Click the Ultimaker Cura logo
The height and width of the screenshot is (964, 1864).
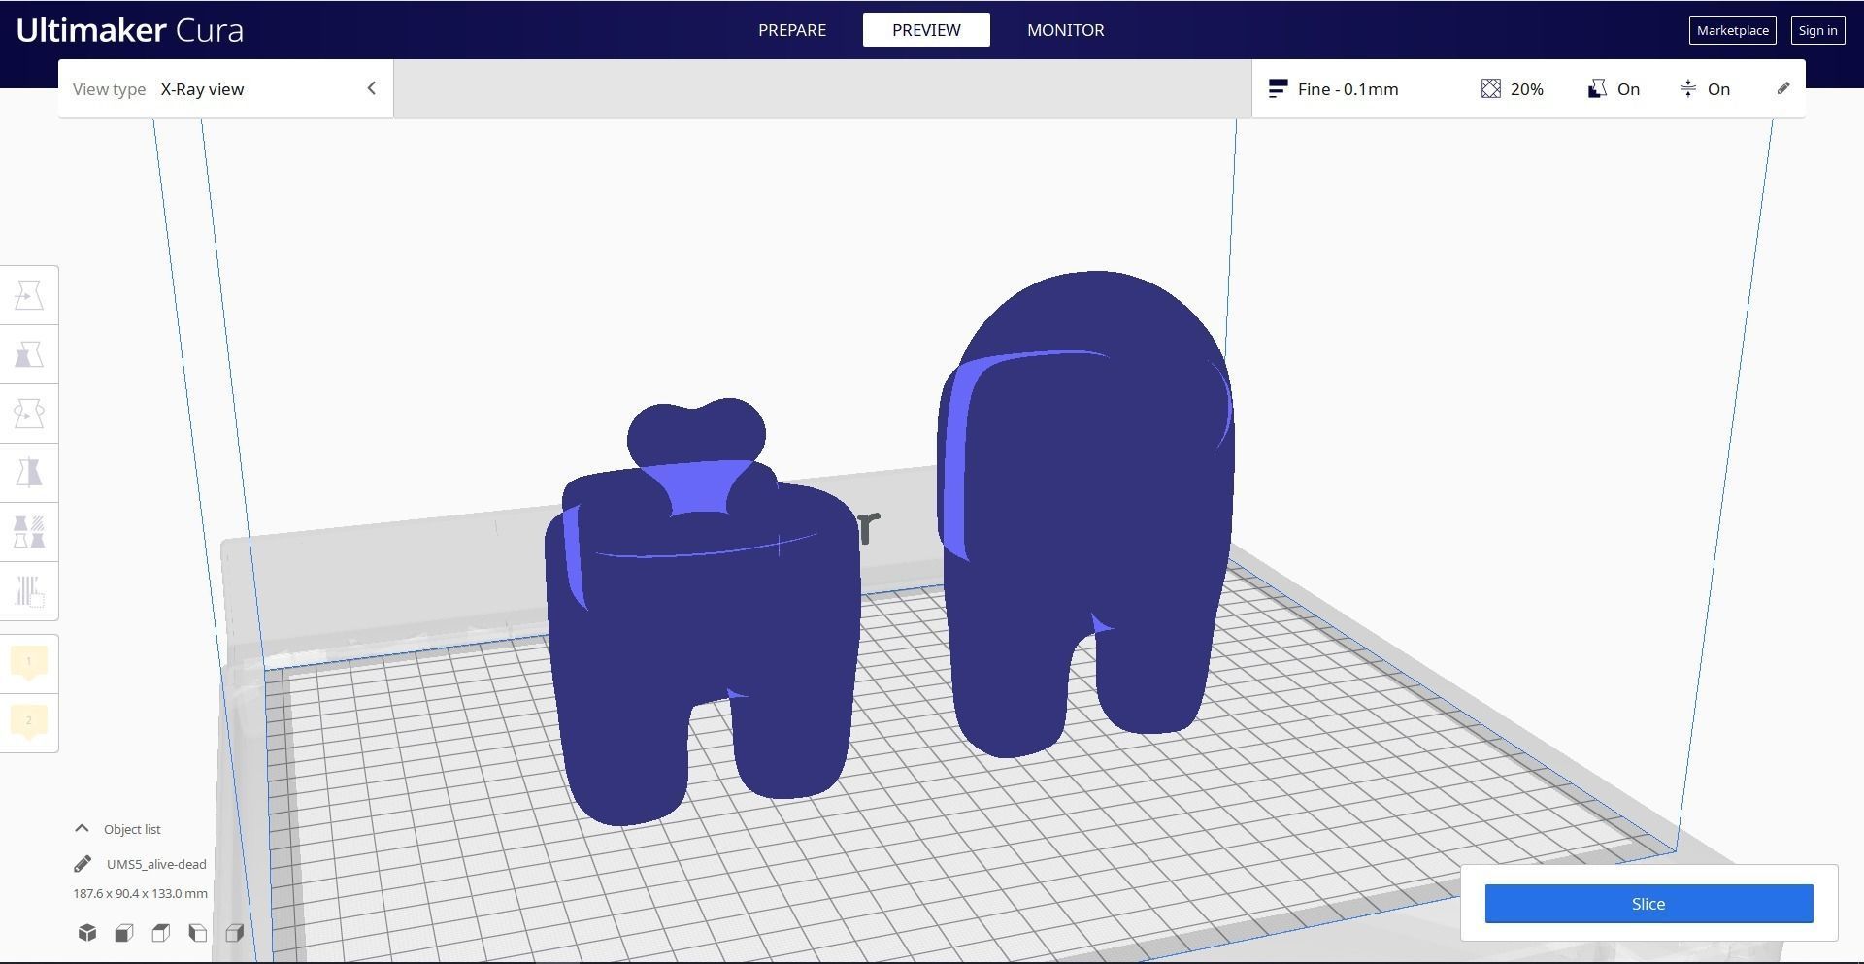click(130, 30)
